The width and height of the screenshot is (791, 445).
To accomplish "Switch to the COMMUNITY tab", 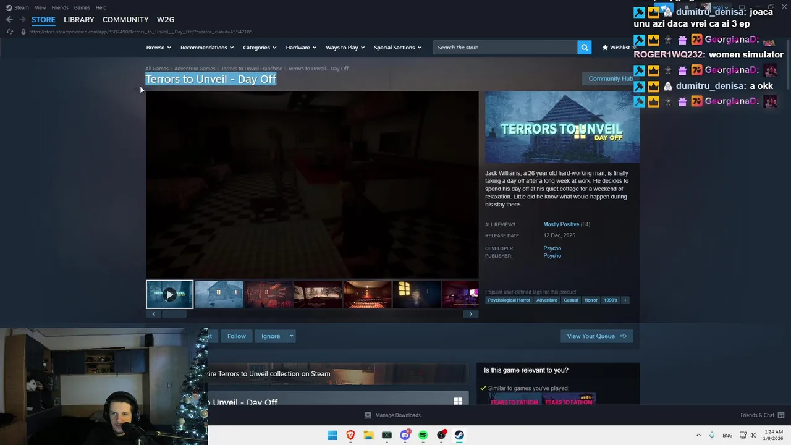I will [x=125, y=20].
